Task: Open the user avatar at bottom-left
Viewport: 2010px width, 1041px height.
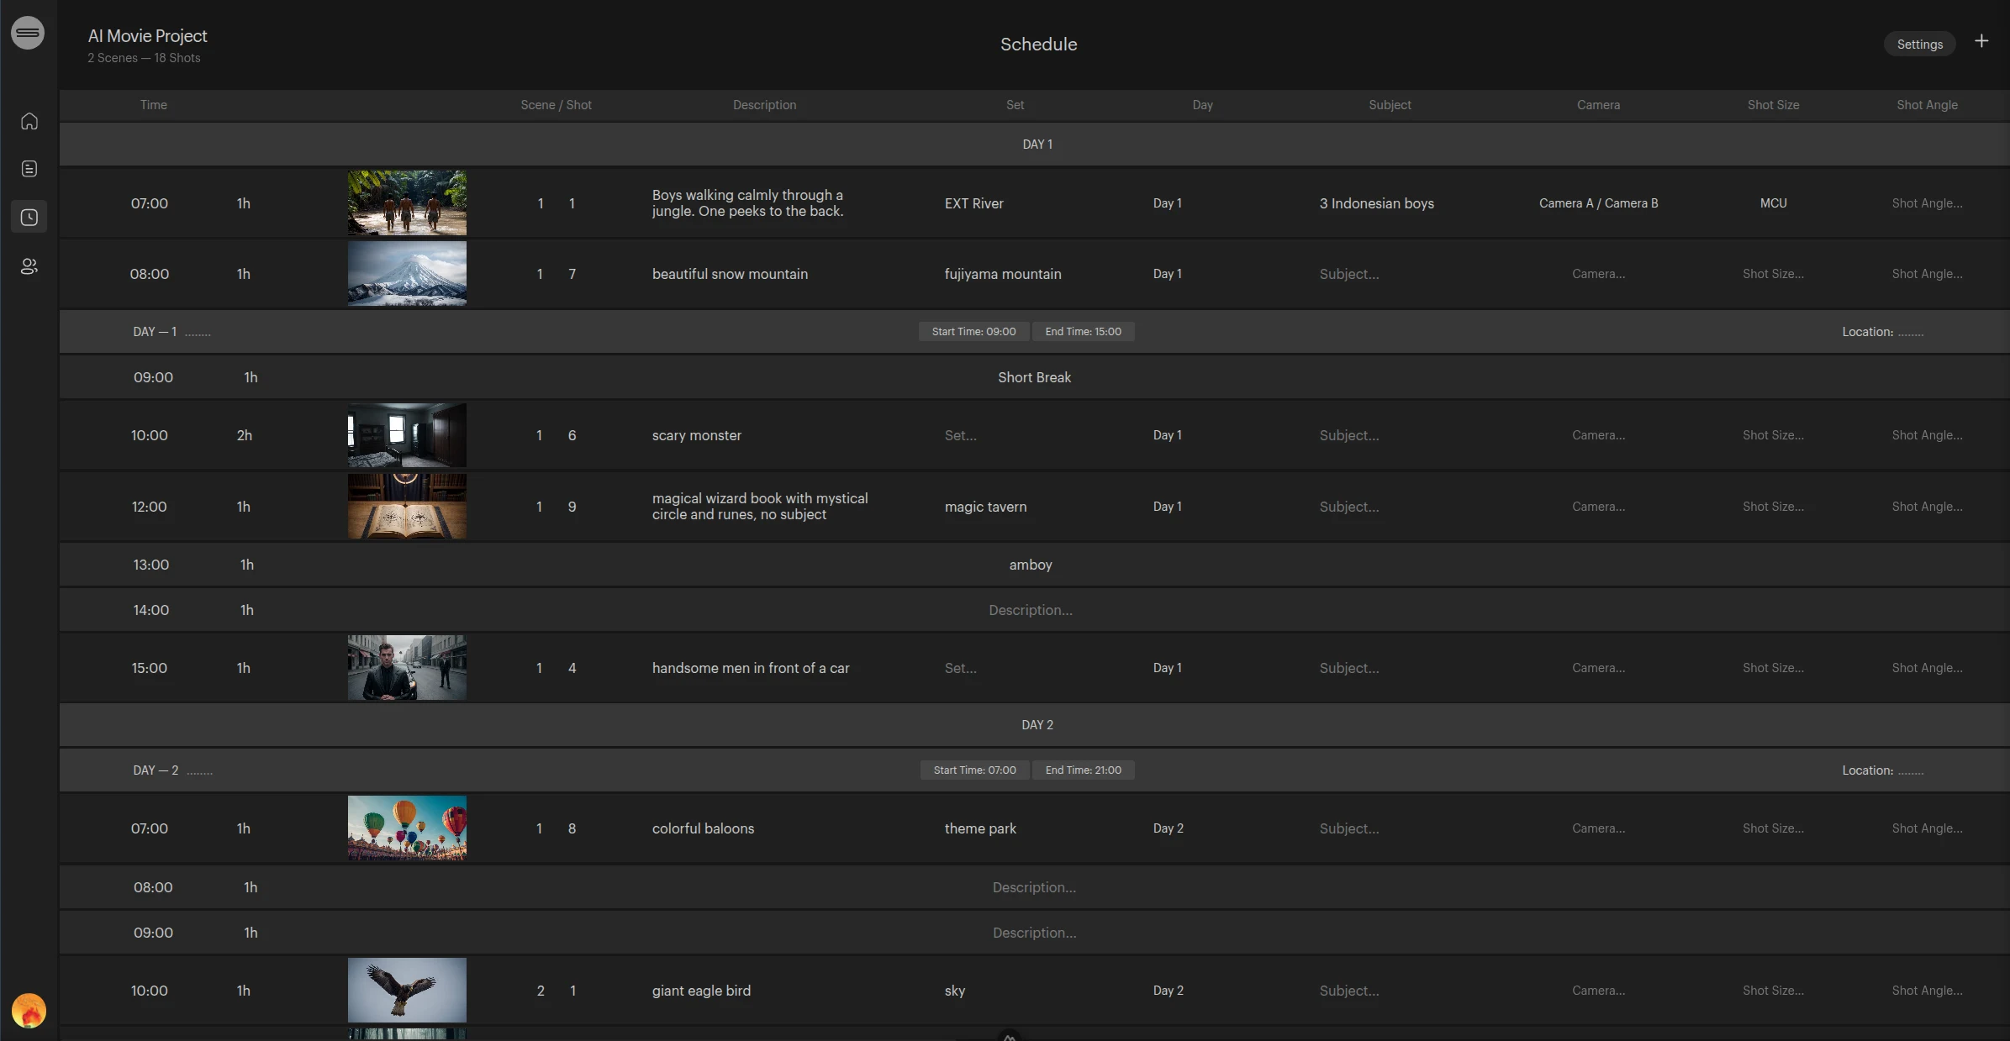Action: point(29,1011)
